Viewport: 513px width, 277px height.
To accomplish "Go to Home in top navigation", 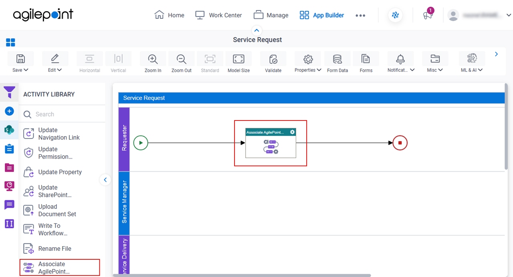I will (169, 15).
